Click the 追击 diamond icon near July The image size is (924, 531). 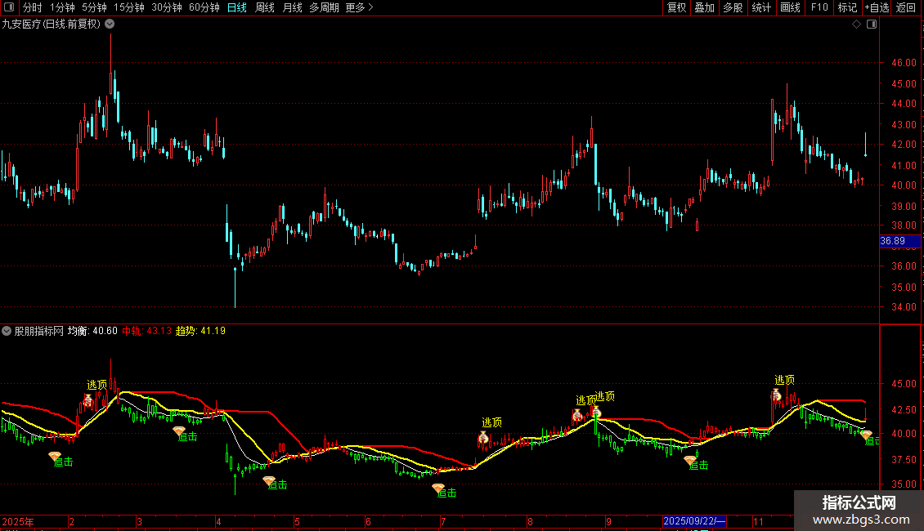[437, 488]
